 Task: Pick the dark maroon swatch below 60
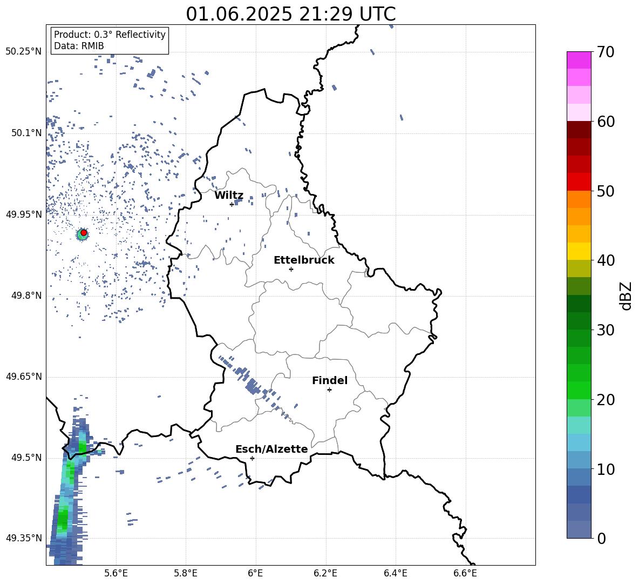coord(579,130)
